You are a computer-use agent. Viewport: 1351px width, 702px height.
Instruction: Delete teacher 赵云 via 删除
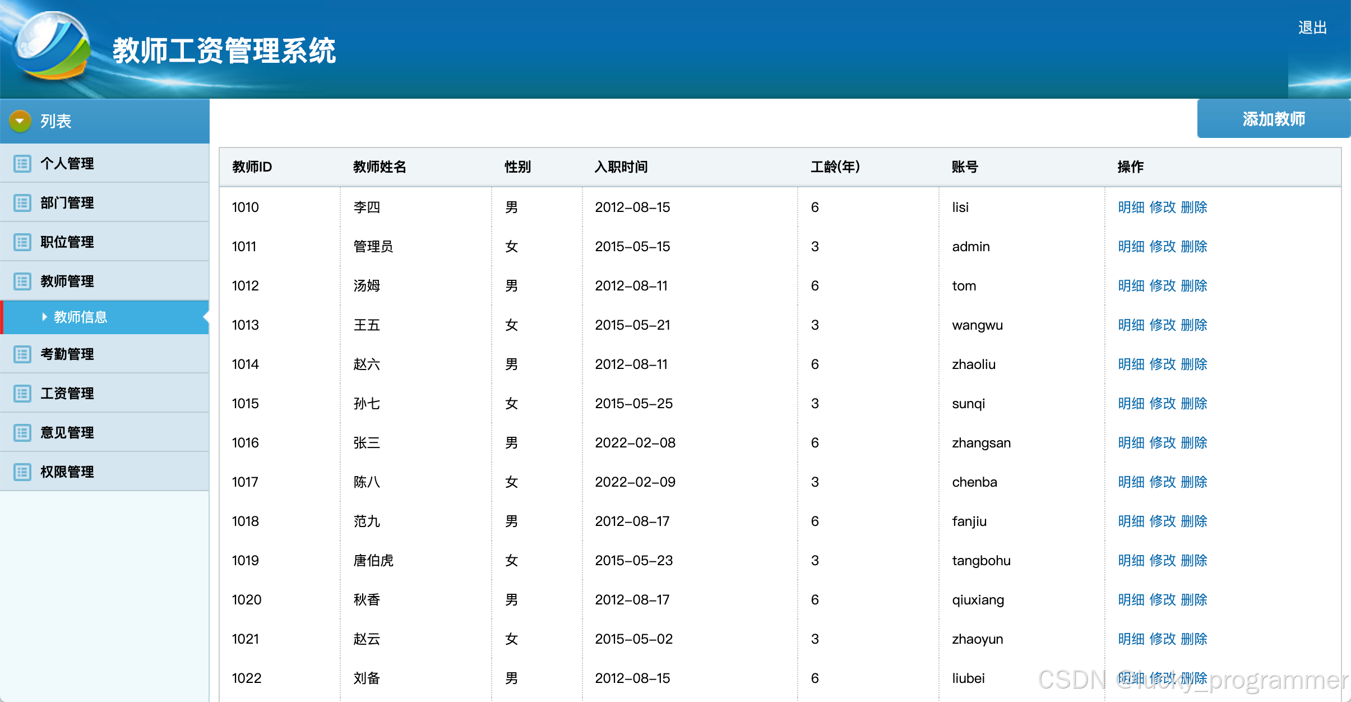point(1193,639)
